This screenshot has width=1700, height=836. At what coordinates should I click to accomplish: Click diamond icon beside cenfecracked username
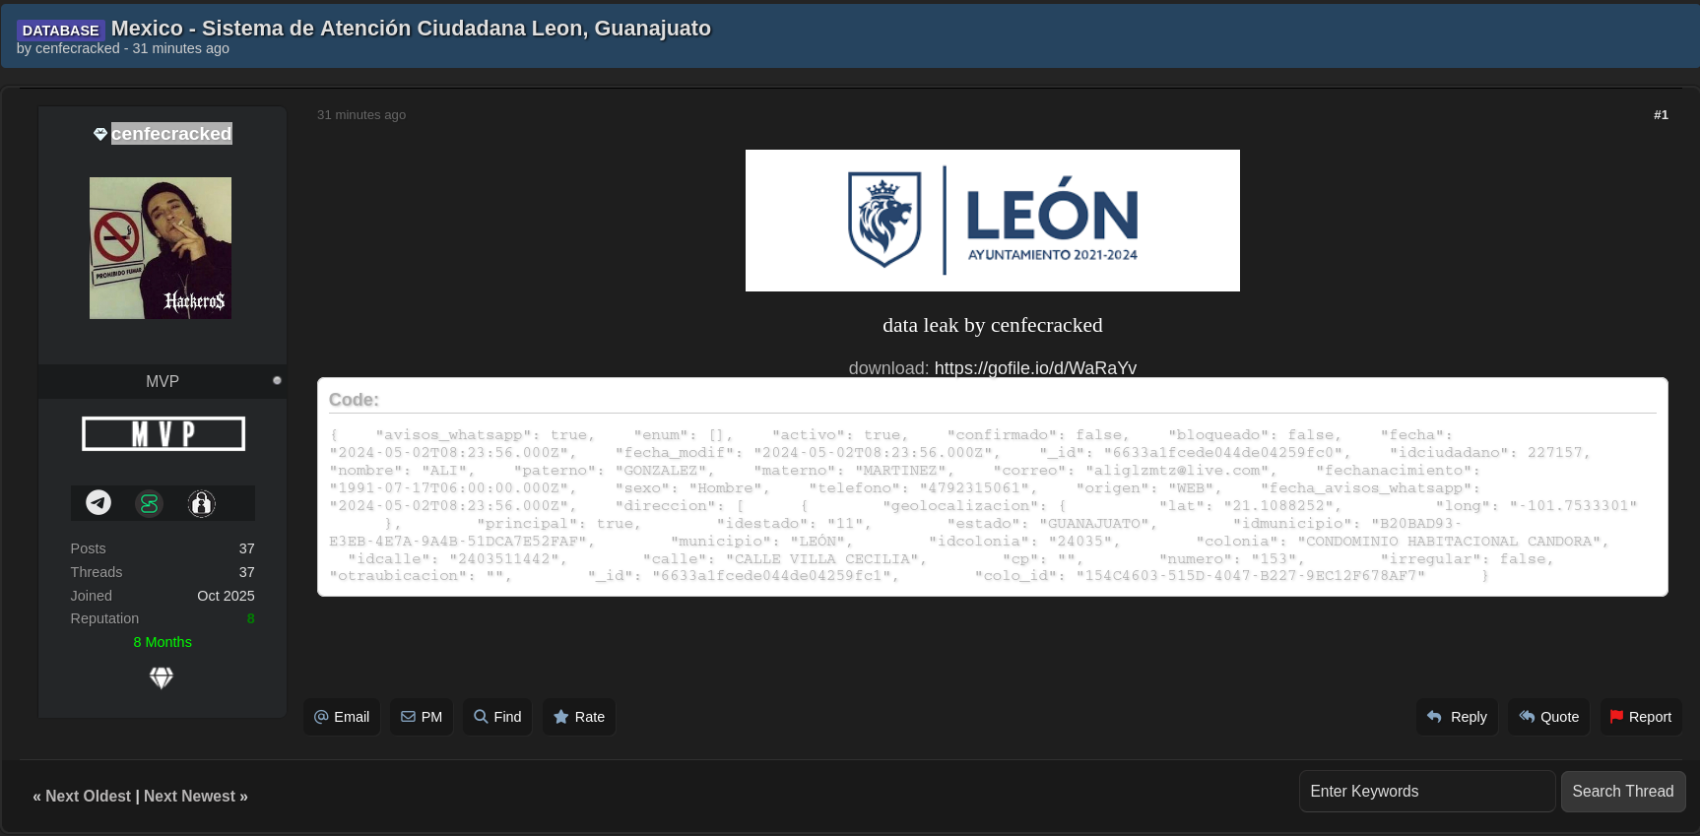coord(100,134)
